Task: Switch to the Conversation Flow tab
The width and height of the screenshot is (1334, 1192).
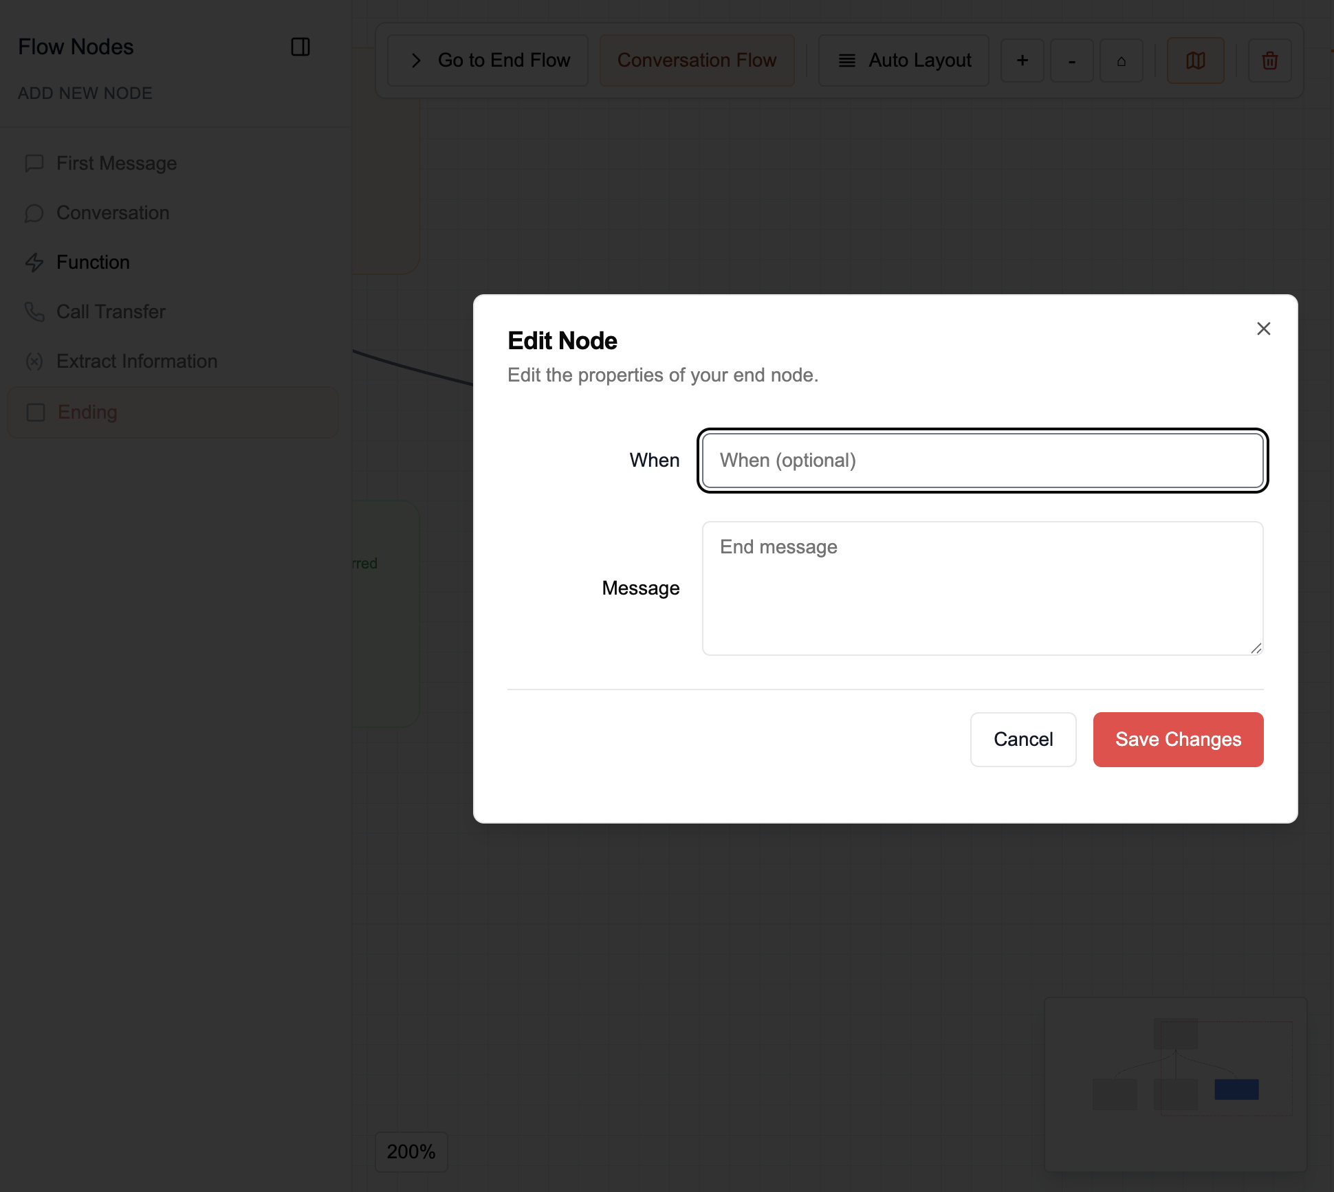Action: 697,60
